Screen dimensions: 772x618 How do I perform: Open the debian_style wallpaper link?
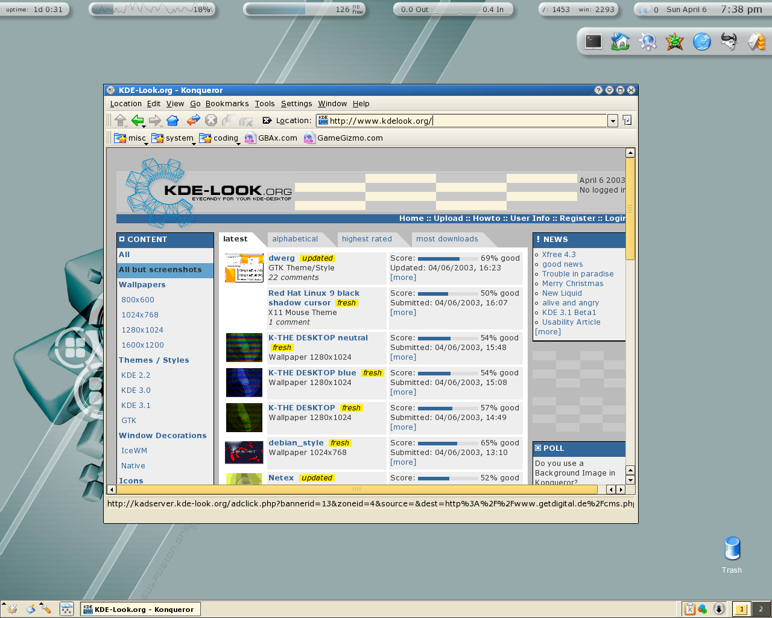point(296,443)
